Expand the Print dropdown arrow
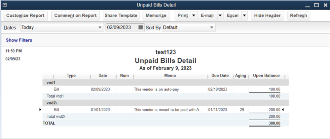This screenshot has height=139, width=330. pos(194,15)
